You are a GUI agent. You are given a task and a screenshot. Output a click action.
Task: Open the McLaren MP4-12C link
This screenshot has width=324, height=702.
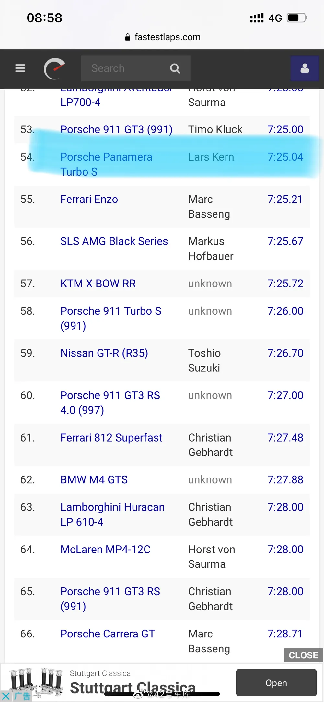(x=105, y=550)
